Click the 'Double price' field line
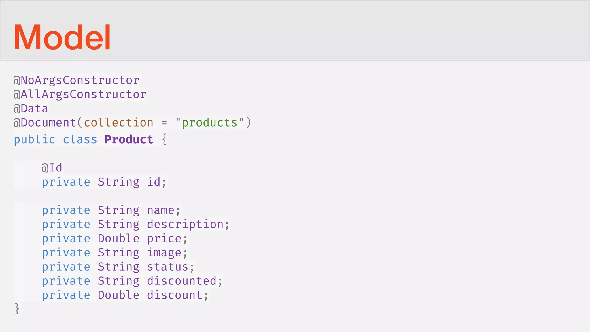 [114, 239]
